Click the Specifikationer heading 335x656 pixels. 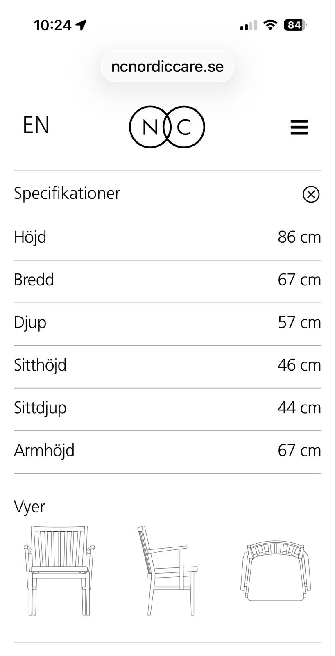point(67,193)
